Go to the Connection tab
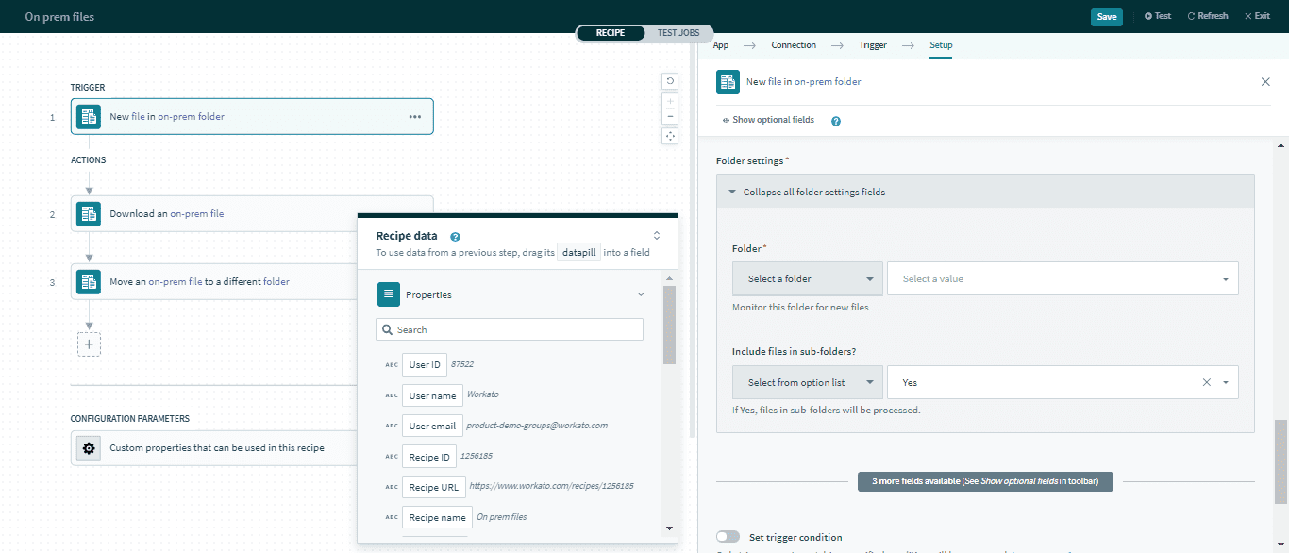Screen dimensions: 1289x553 click(x=793, y=45)
